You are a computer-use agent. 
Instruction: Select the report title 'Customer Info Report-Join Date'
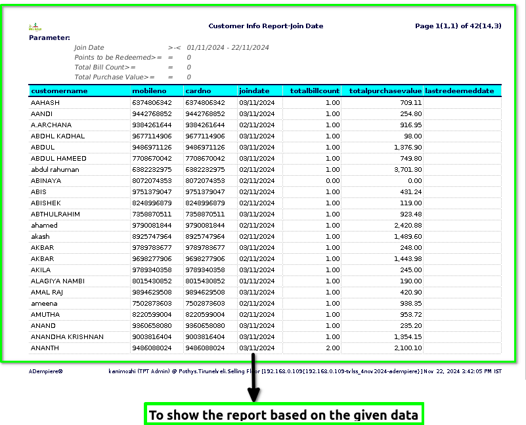tap(266, 26)
